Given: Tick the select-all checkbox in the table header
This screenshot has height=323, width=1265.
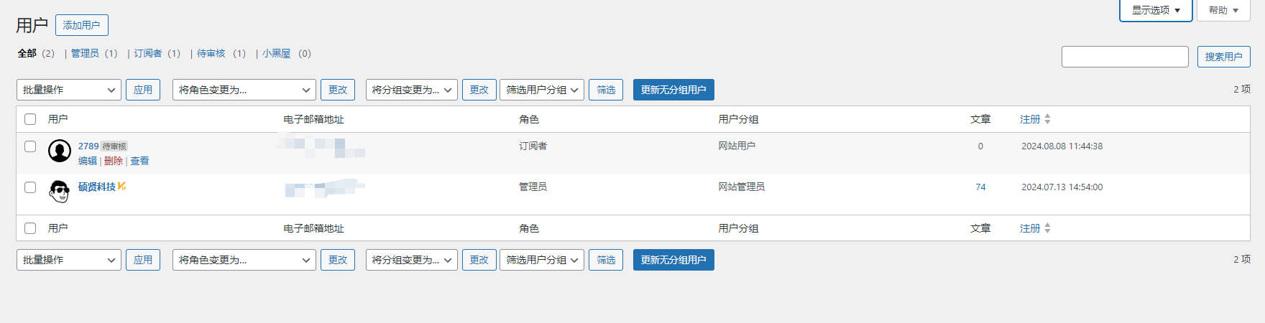Looking at the screenshot, I should coord(30,119).
